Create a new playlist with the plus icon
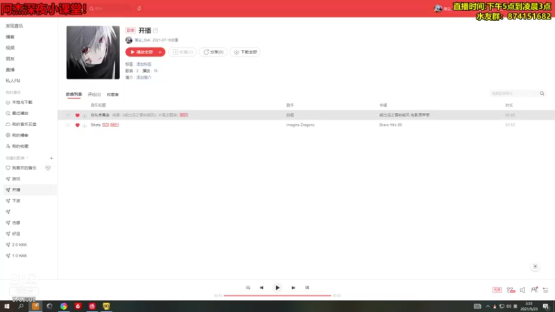This screenshot has height=312, width=555. [x=51, y=158]
